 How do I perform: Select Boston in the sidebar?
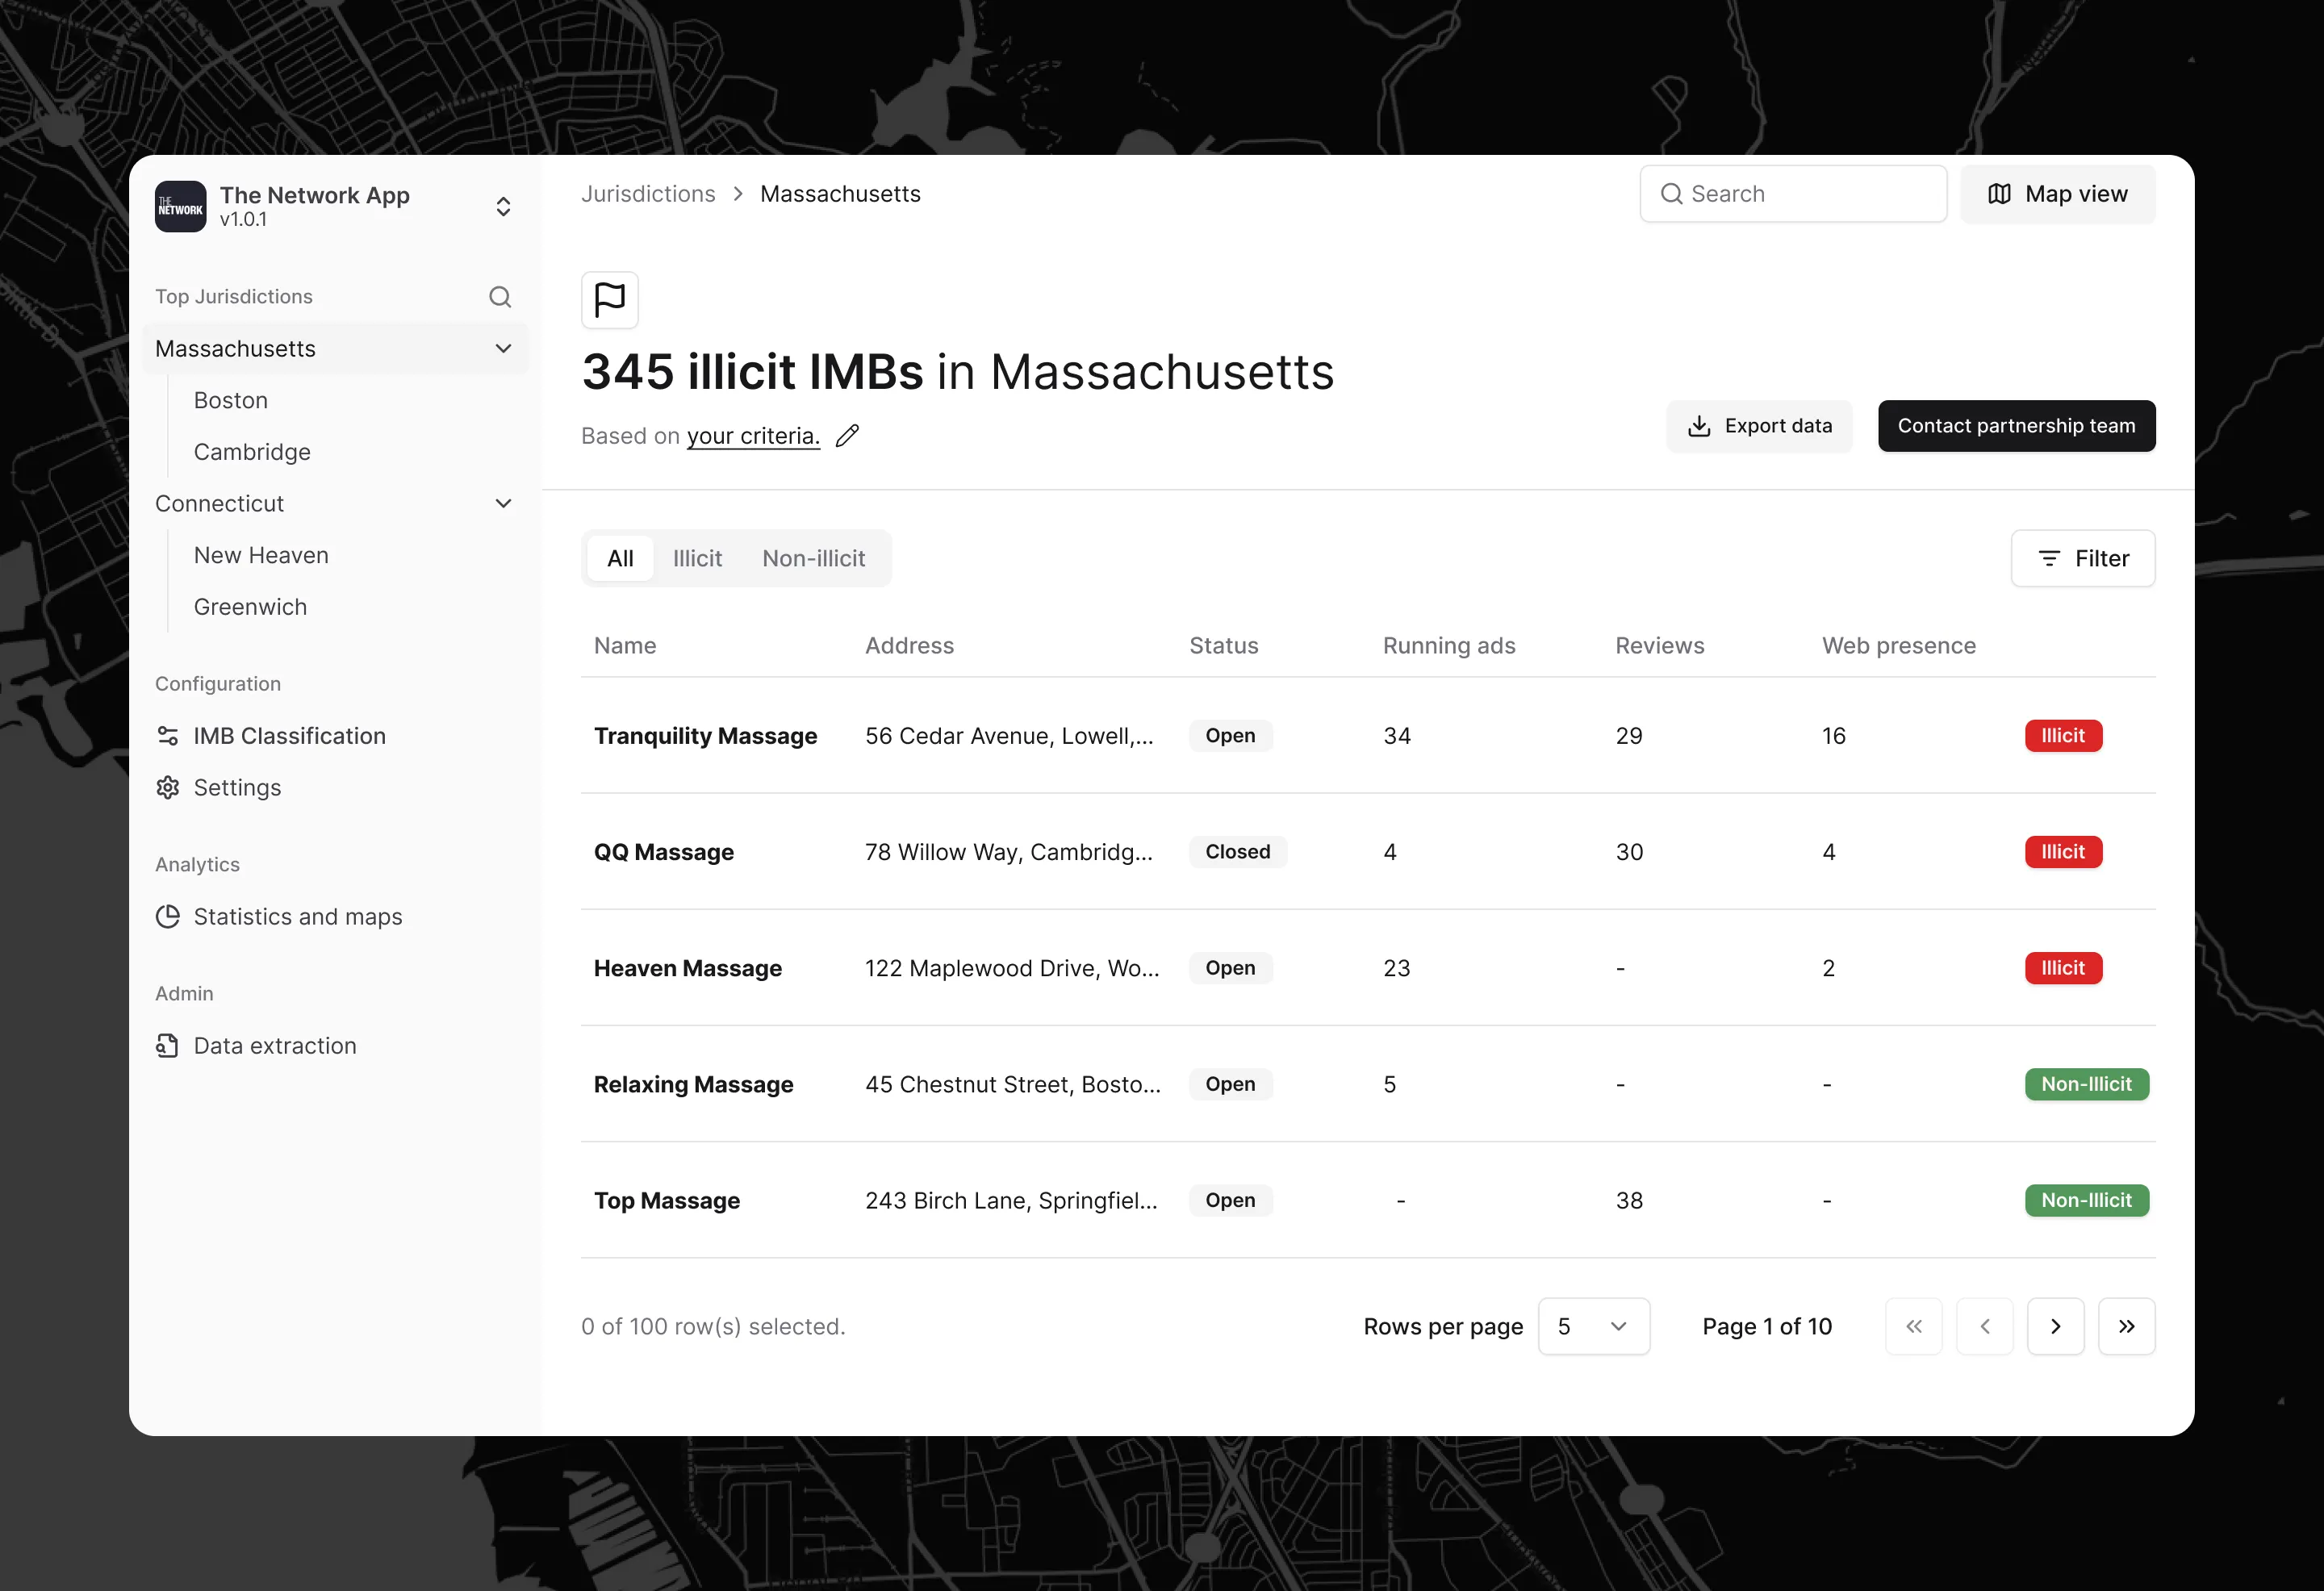pyautogui.click(x=231, y=400)
